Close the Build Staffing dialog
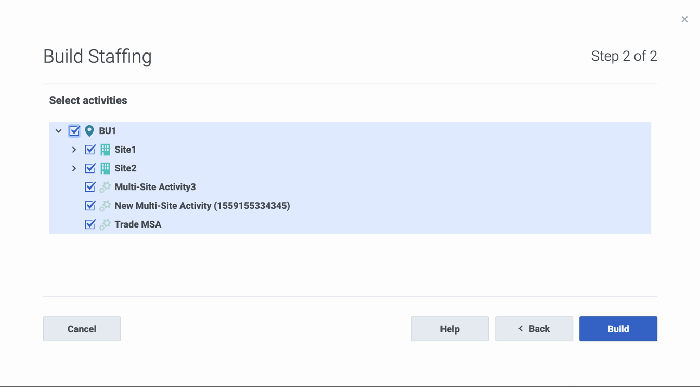Screen dimensions: 700x387 [684, 19]
